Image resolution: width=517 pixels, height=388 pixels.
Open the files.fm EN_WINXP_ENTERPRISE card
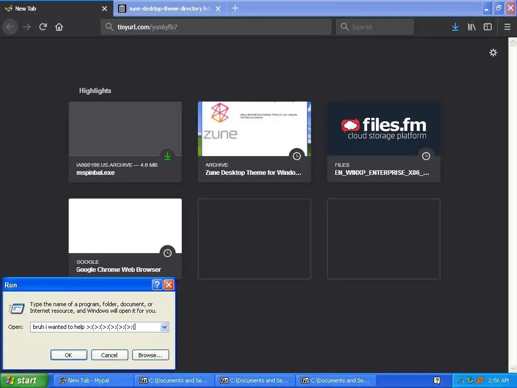[x=384, y=142]
